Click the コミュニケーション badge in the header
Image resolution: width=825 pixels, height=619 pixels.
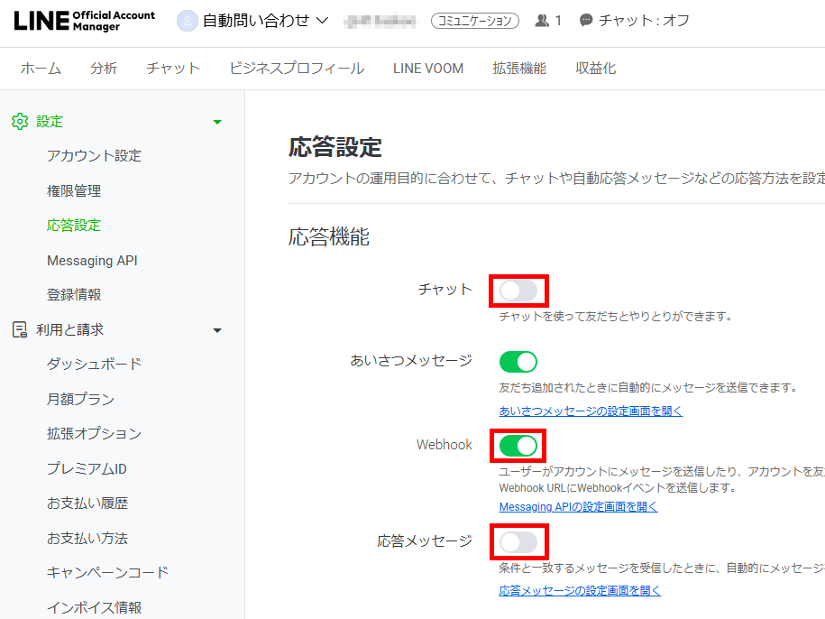coord(475,21)
